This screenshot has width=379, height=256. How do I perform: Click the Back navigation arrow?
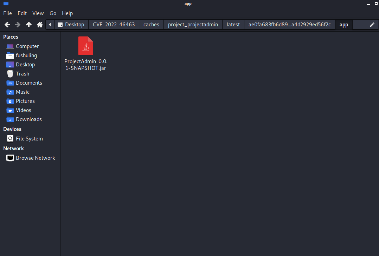point(7,25)
